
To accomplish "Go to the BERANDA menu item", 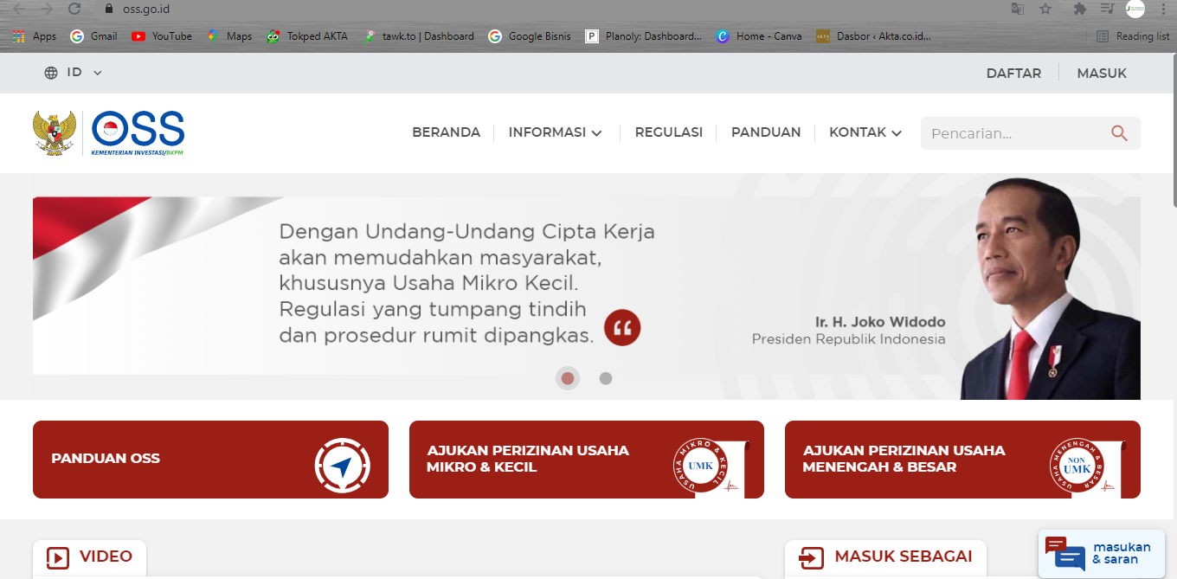I will pyautogui.click(x=446, y=132).
